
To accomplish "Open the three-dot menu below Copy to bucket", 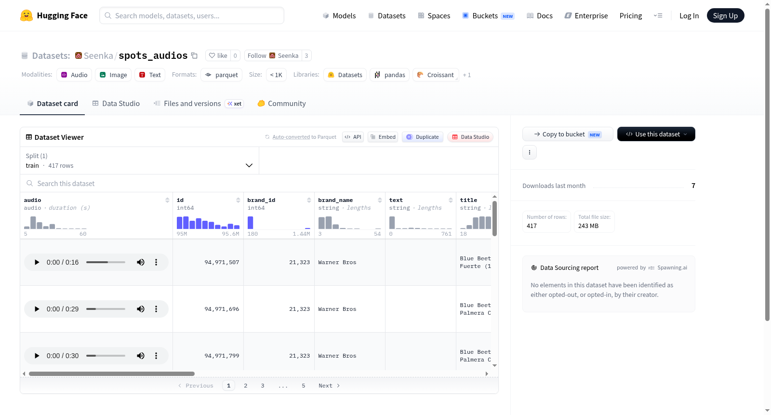I will 530,152.
